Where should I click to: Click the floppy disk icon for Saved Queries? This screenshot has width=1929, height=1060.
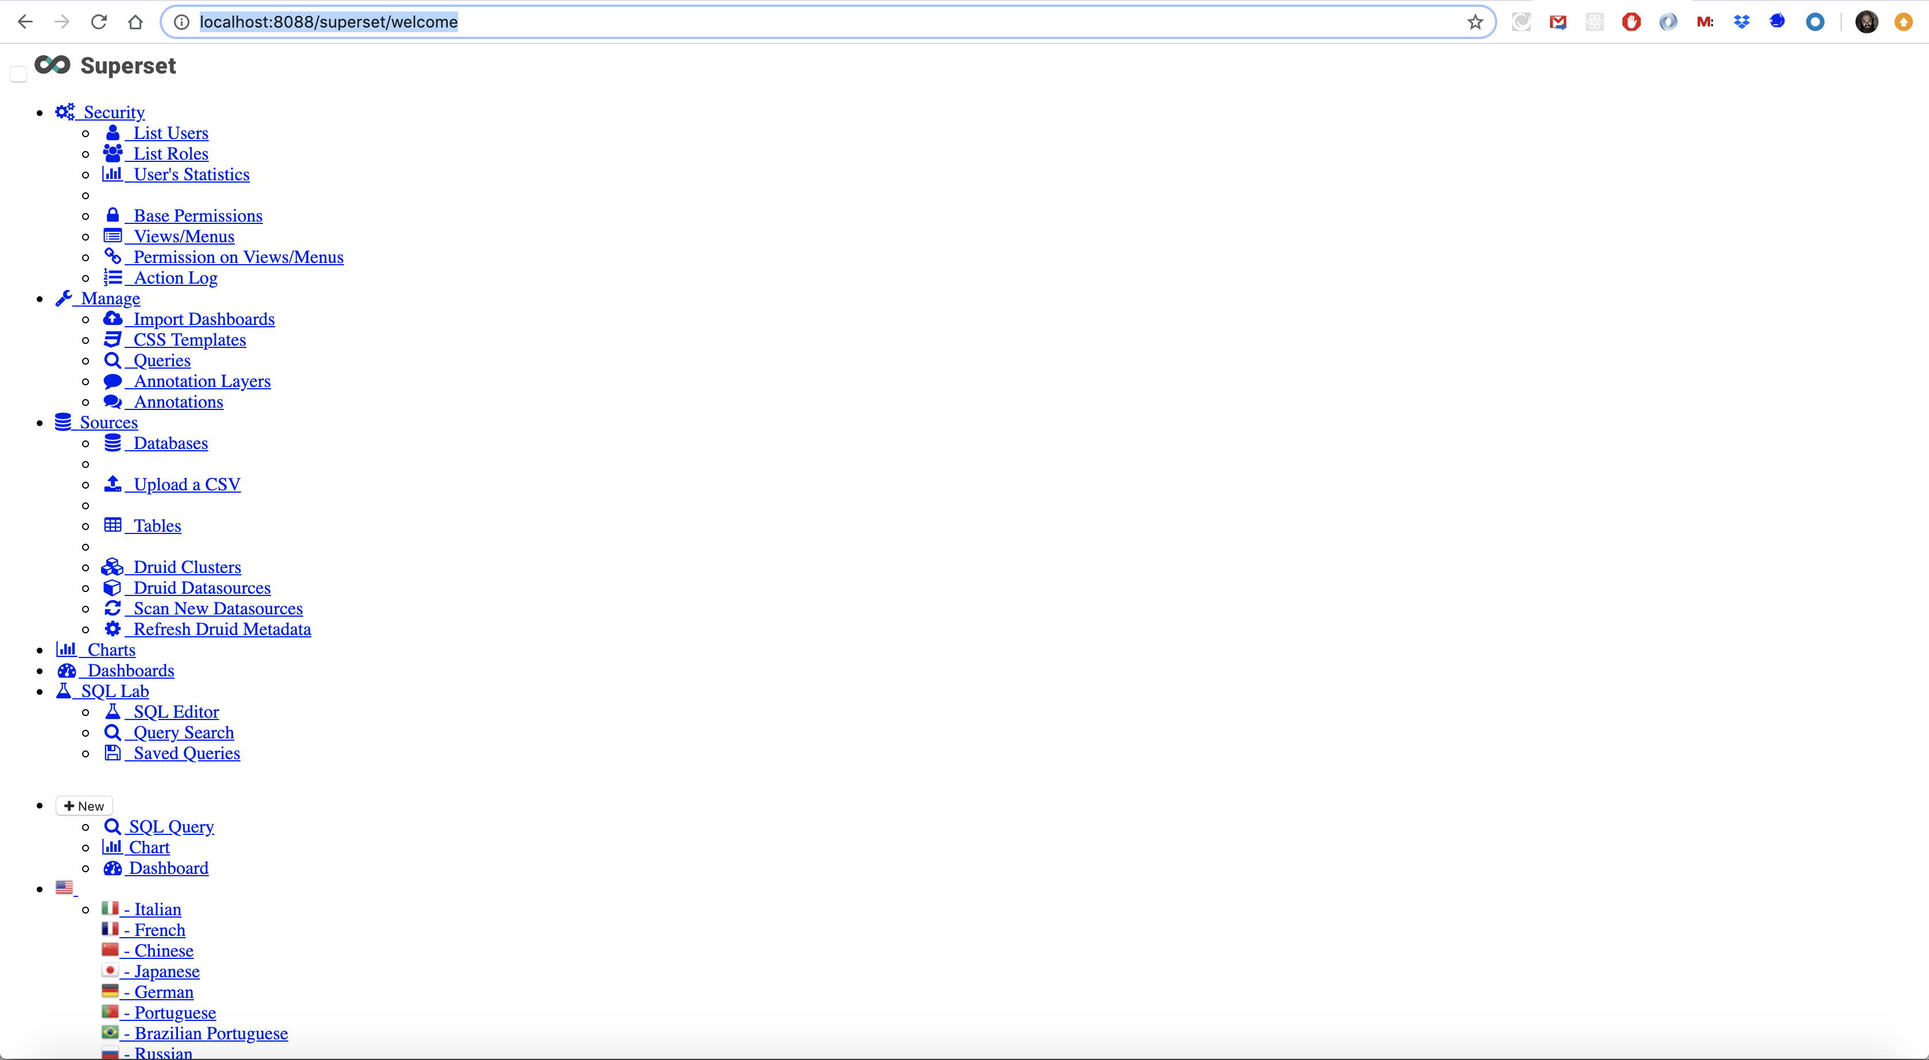pos(113,752)
